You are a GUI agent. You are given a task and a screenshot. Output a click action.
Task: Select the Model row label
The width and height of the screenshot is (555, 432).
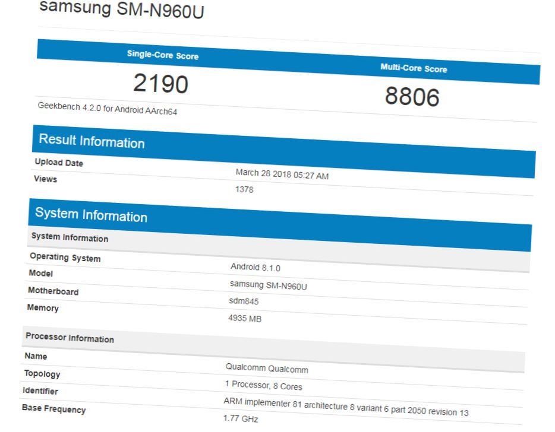pyautogui.click(x=41, y=274)
